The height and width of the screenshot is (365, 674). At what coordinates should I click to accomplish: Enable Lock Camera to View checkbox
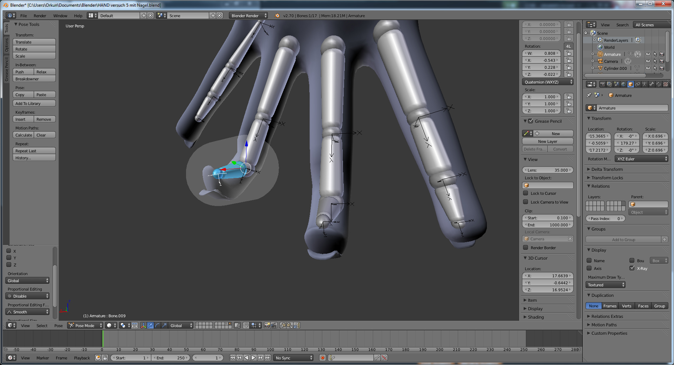coord(526,202)
